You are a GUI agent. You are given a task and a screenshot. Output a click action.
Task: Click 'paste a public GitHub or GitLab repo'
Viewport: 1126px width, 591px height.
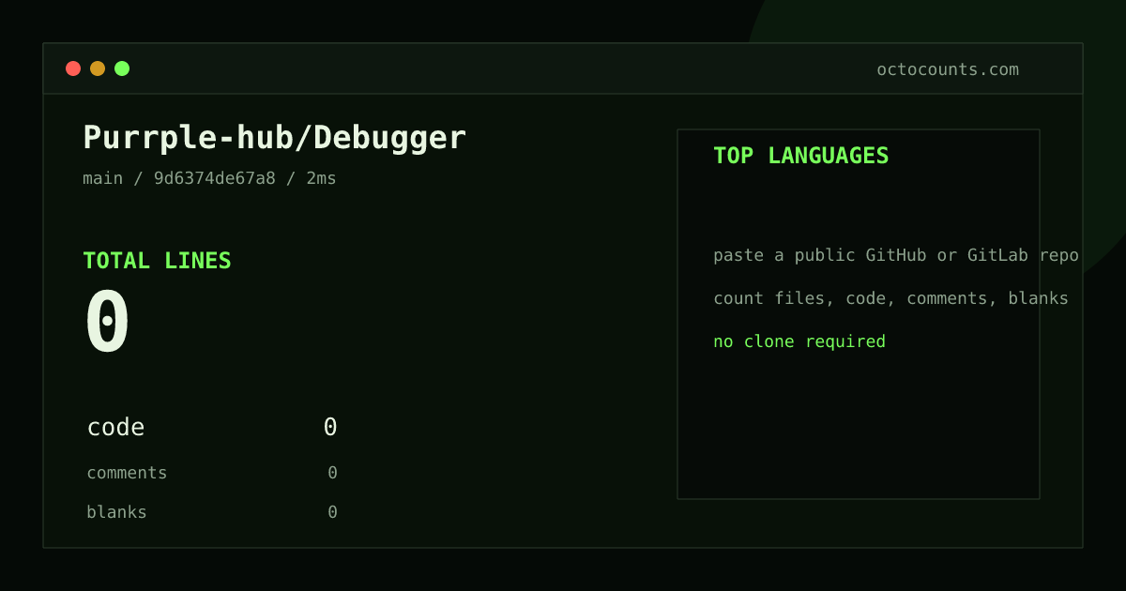pyautogui.click(x=896, y=255)
